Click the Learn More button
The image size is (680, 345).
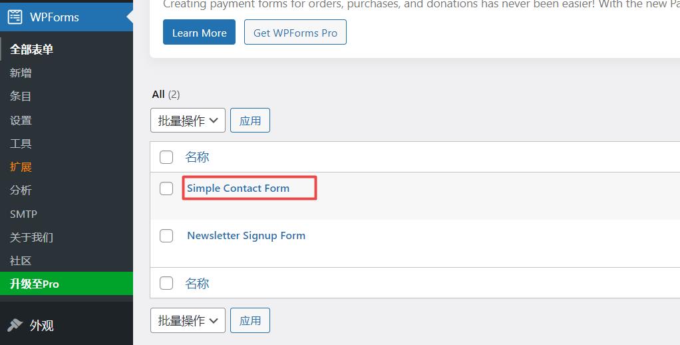pyautogui.click(x=199, y=32)
